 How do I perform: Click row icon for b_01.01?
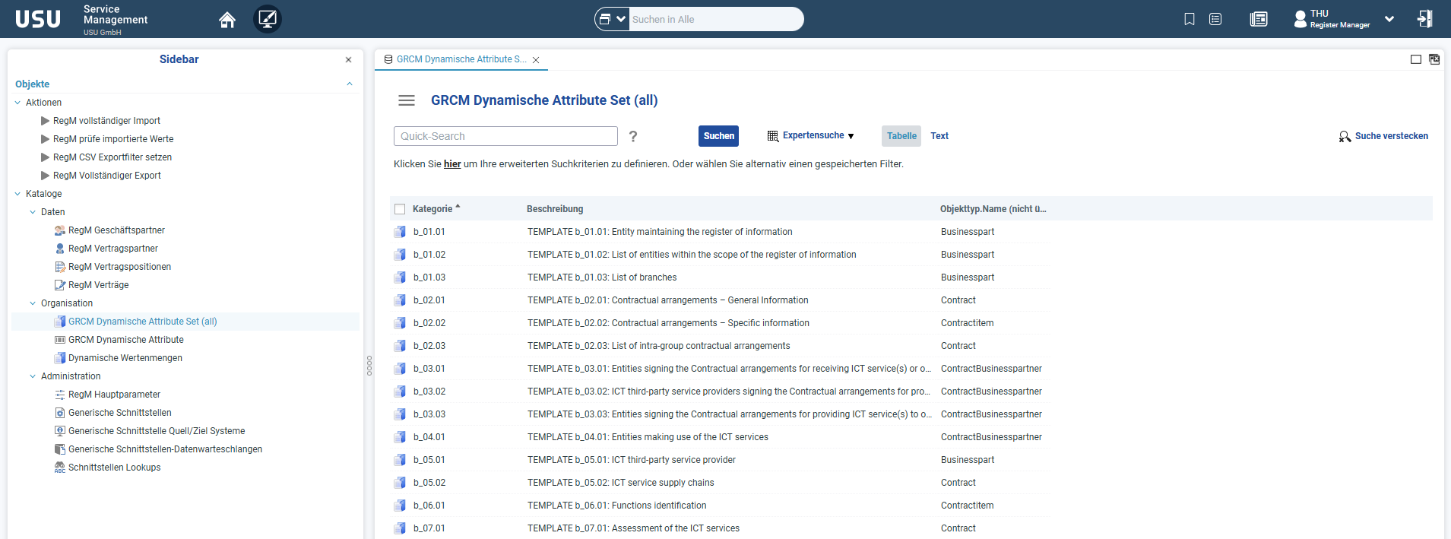pos(400,232)
